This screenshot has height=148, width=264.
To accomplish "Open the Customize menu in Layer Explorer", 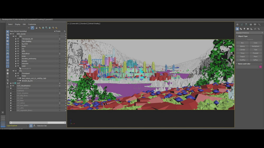I will tap(32, 24).
